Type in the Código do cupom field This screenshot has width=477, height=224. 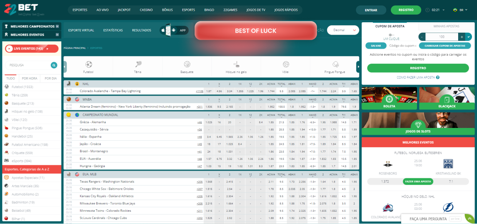click(x=403, y=45)
